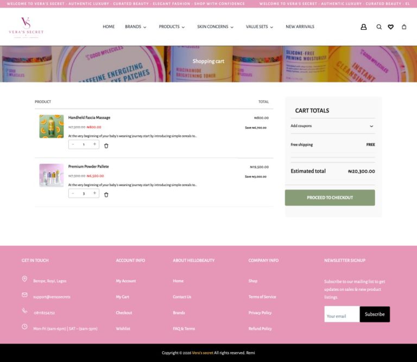Click the Shopping cart banner heading
The width and height of the screenshot is (417, 362).
click(208, 61)
